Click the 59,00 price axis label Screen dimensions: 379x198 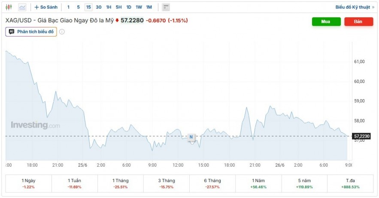[359, 101]
